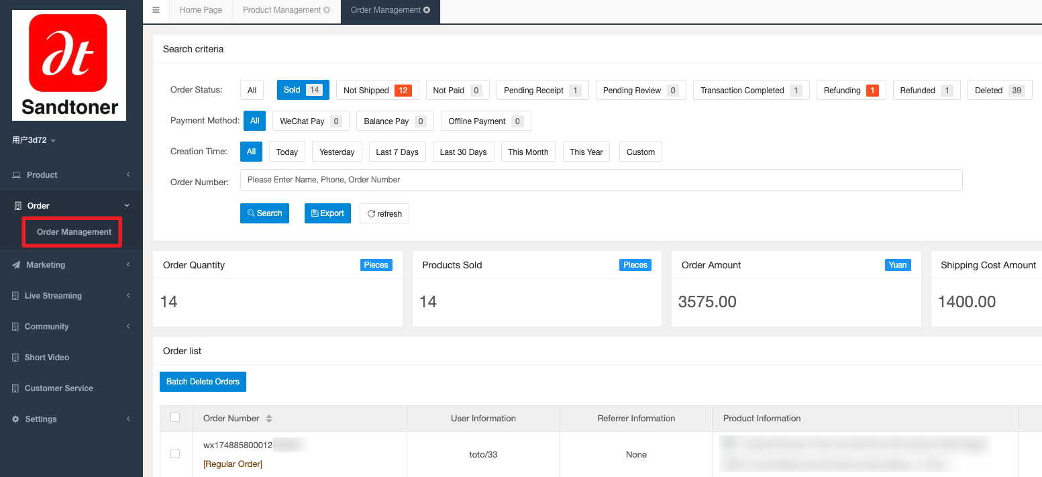Image resolution: width=1042 pixels, height=477 pixels.
Task: Filter orders by Deleted
Action: 1000,90
